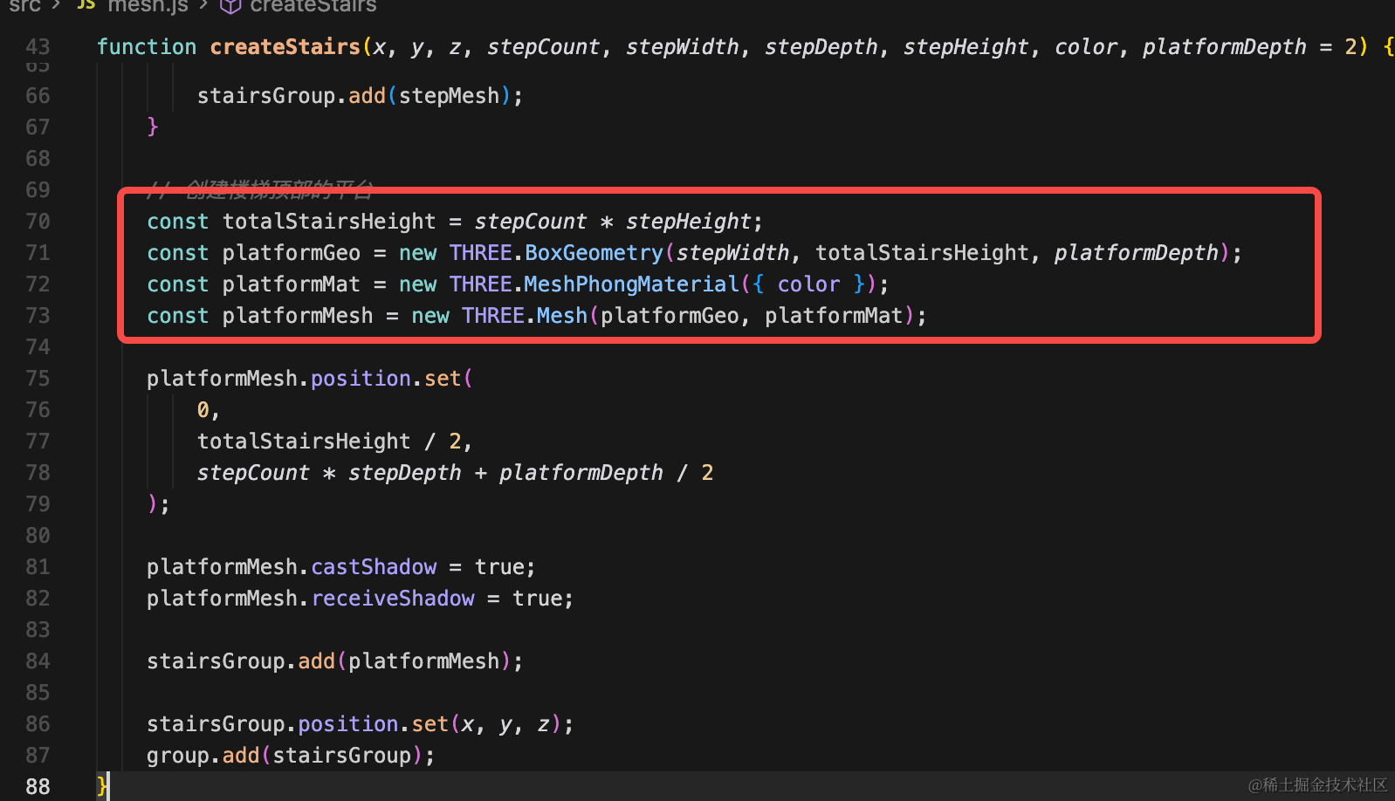Click totalStairsHeight declaration on line 70
The width and height of the screenshot is (1395, 801).
(x=329, y=222)
